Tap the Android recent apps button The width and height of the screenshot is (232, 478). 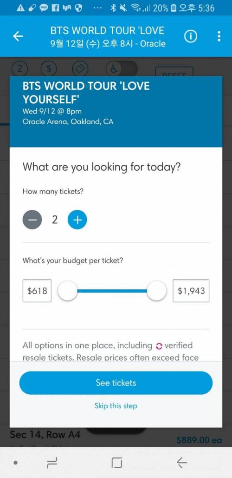point(52,463)
